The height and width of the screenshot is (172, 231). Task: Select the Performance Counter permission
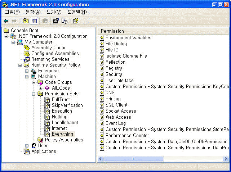pos(127,136)
